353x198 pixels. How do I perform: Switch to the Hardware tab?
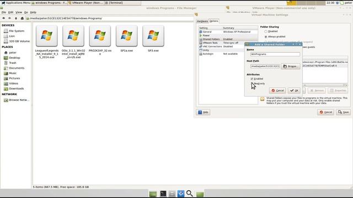pyautogui.click(x=202, y=21)
